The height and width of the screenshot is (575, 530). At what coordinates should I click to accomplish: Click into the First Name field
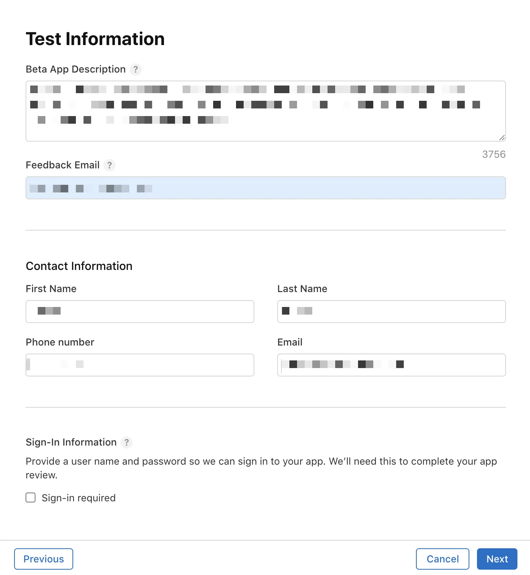tap(140, 312)
